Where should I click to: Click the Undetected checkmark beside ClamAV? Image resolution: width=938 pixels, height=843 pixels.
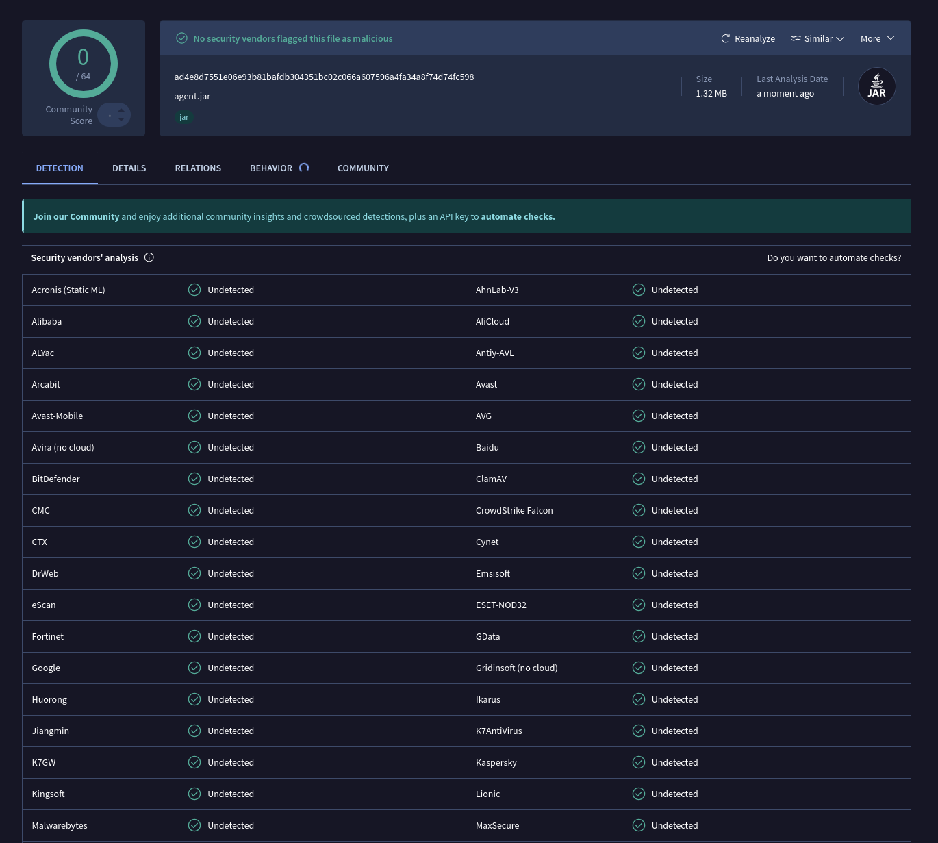pyautogui.click(x=639, y=479)
